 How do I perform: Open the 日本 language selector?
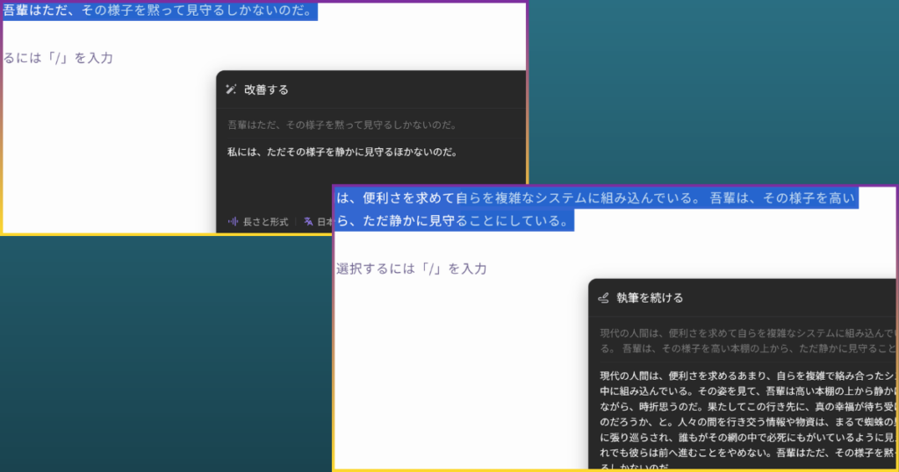(323, 222)
